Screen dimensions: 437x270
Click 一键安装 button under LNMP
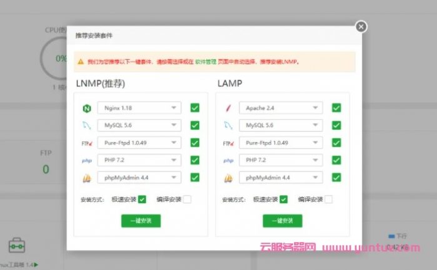click(140, 221)
